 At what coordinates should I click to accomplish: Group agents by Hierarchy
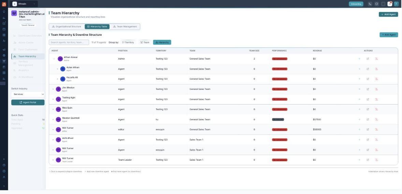[x=162, y=43]
